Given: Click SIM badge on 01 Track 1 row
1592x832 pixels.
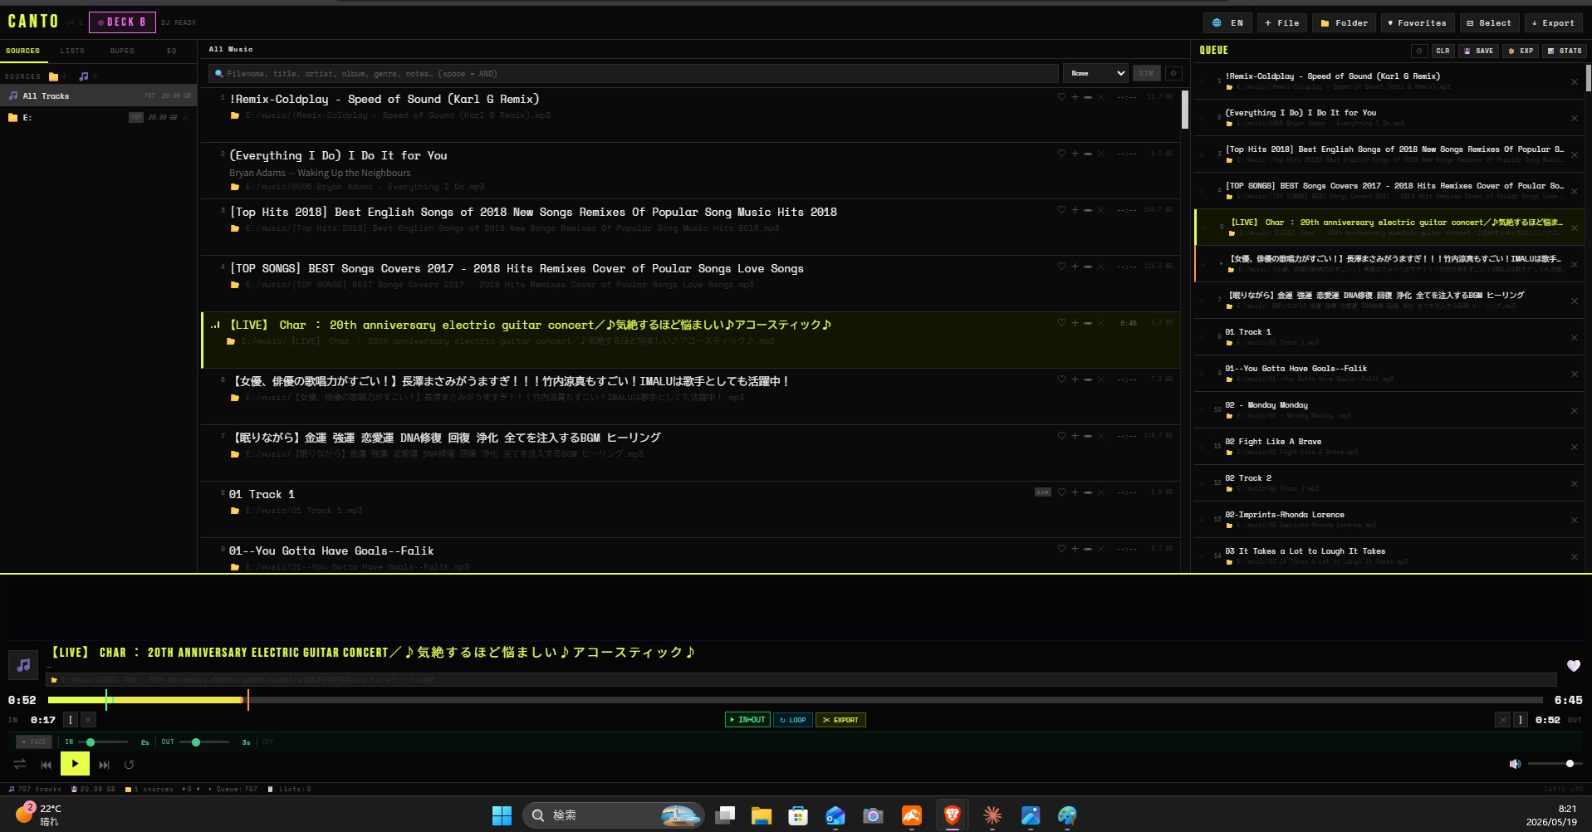Looking at the screenshot, I should pos(1043,492).
